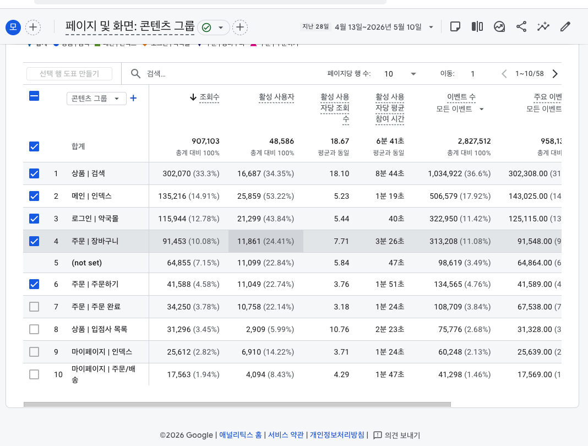Open '모든 이벤트' dropdown under 이벤트 수

pos(460,109)
